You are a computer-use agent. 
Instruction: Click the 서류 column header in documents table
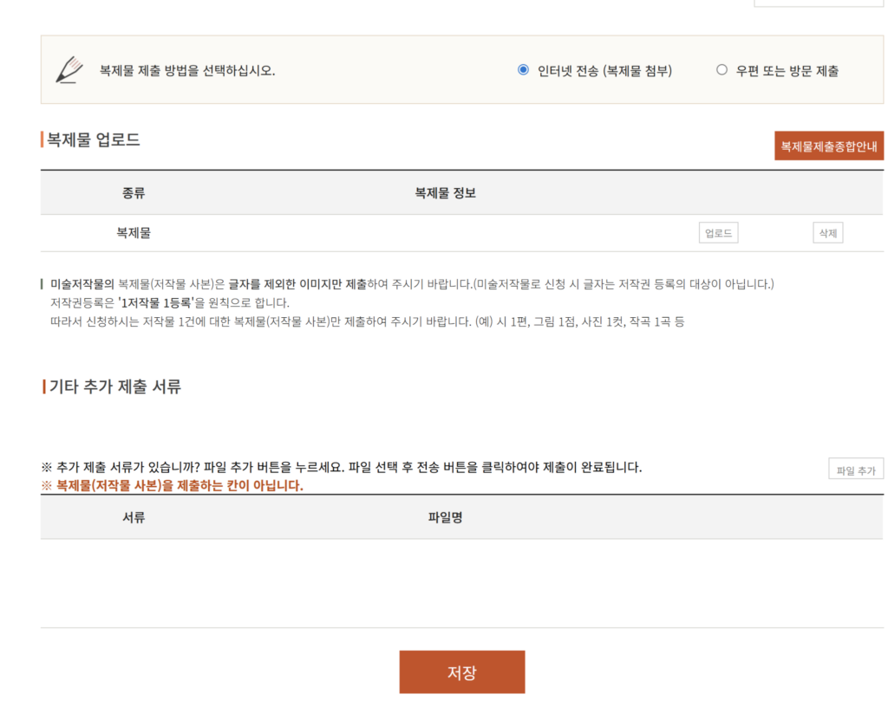point(133,516)
